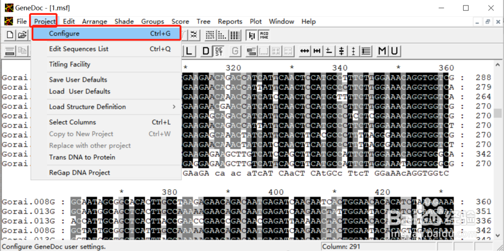This screenshot has height=251, width=504.
Task: Click the Open file folder icon
Action: point(22,35)
